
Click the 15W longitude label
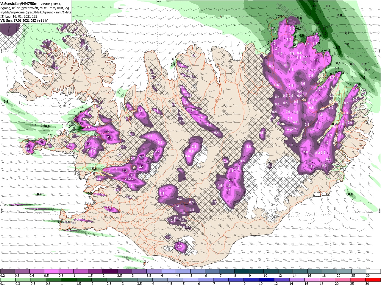[316, 1]
